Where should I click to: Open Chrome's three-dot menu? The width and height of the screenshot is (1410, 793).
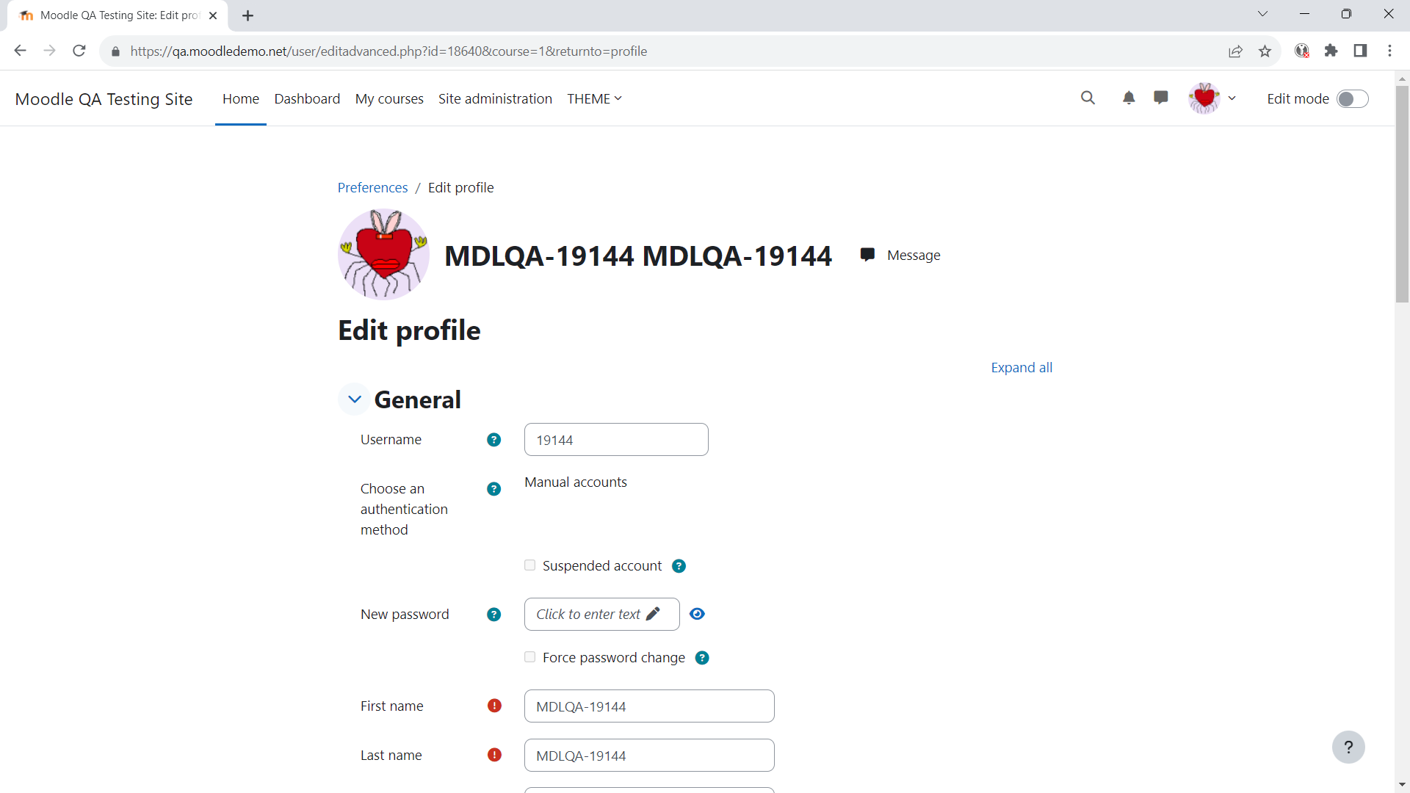coord(1389,51)
